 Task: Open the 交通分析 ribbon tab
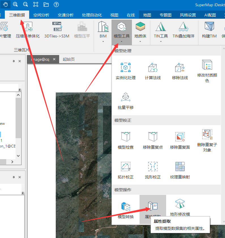(x=66, y=15)
